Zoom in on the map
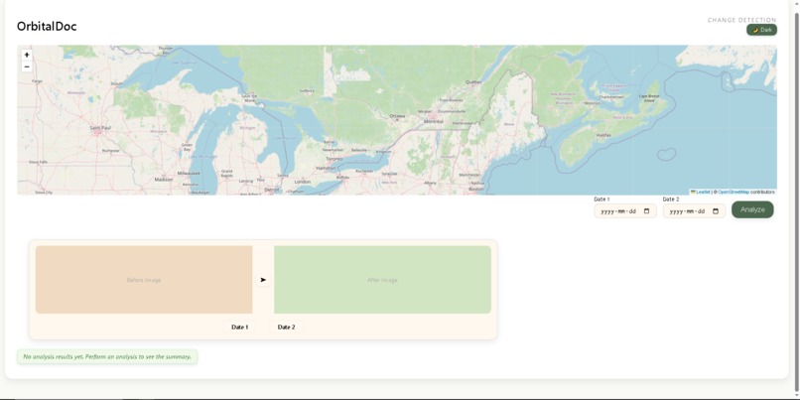 pos(27,55)
